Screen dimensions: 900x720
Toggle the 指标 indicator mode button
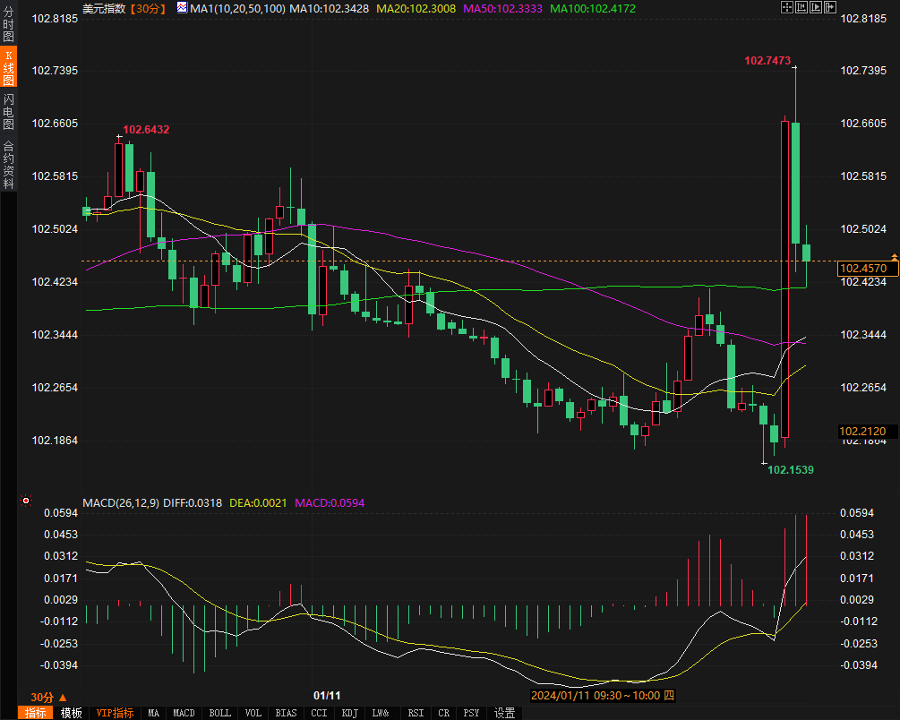pos(36,713)
